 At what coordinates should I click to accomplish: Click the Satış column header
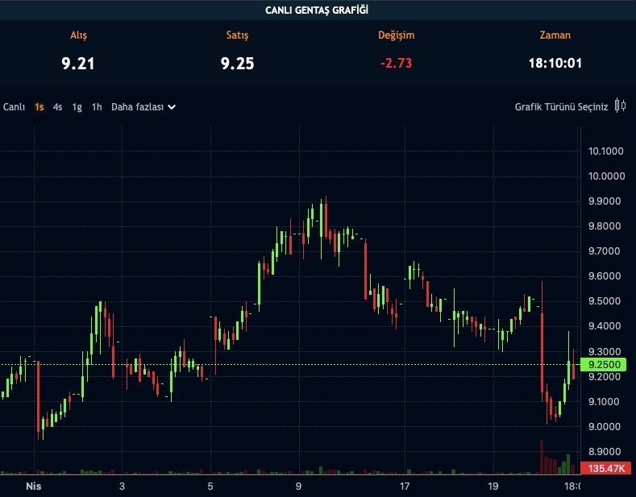[x=237, y=35]
